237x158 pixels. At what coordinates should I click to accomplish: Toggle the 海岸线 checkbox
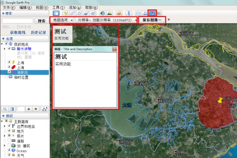coord(9,71)
